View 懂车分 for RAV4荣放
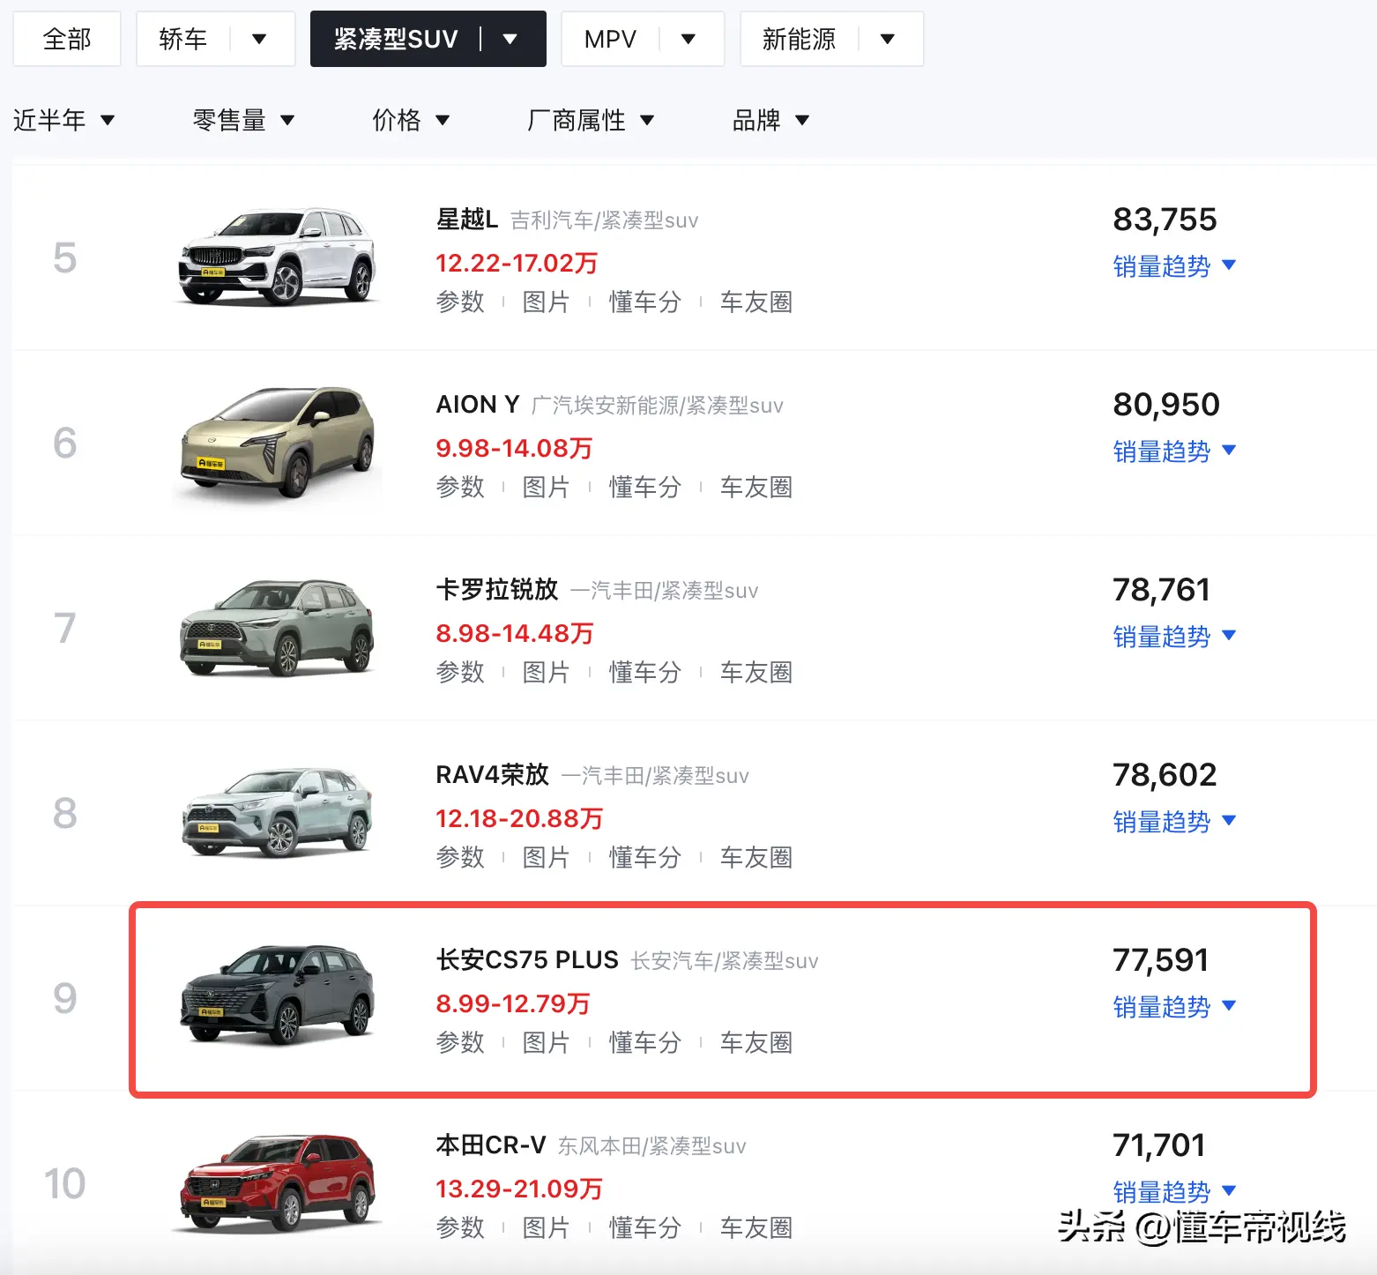This screenshot has height=1275, width=1377. coord(645,857)
